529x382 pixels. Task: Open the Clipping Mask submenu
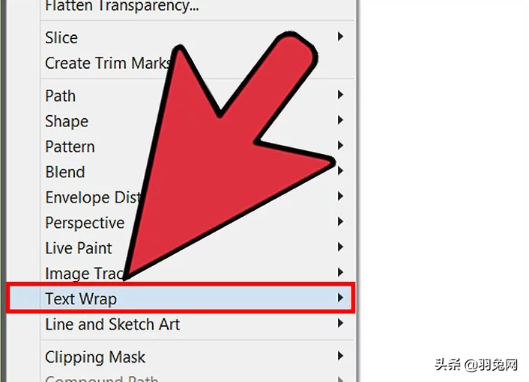197,357
